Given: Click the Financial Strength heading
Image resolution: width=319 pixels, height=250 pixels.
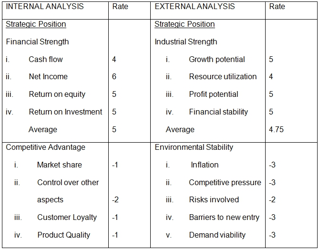Looking at the screenshot, I should tap(37, 42).
